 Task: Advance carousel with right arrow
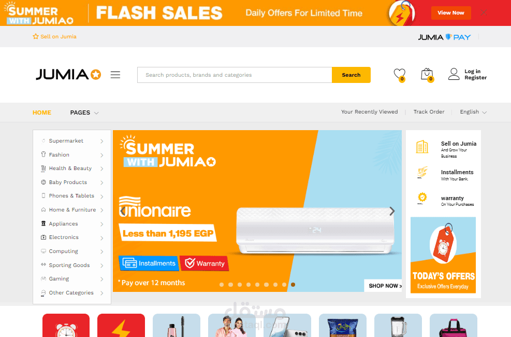(x=392, y=211)
